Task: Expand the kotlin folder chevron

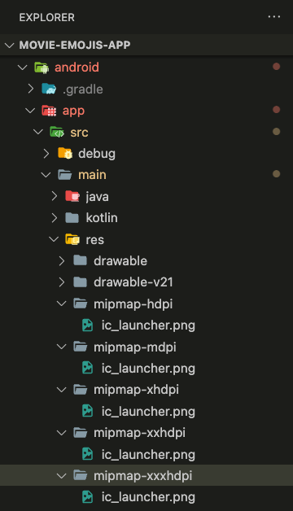Action: (55, 218)
